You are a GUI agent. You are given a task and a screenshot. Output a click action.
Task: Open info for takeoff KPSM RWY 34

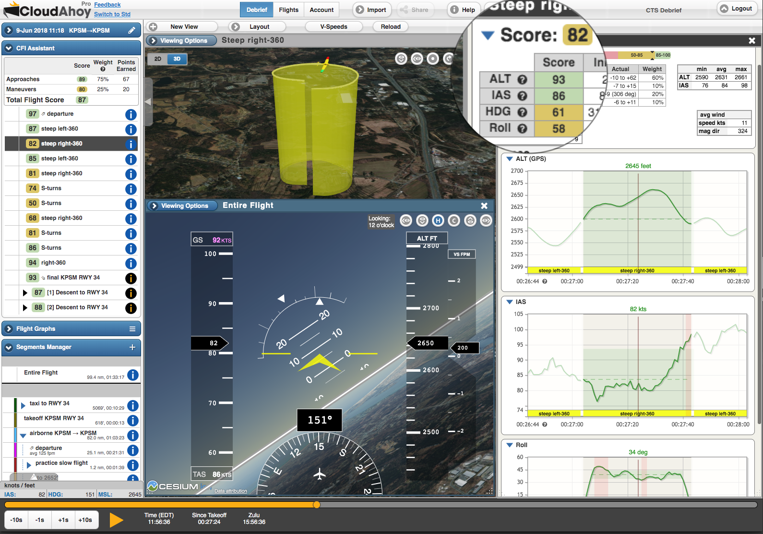133,421
